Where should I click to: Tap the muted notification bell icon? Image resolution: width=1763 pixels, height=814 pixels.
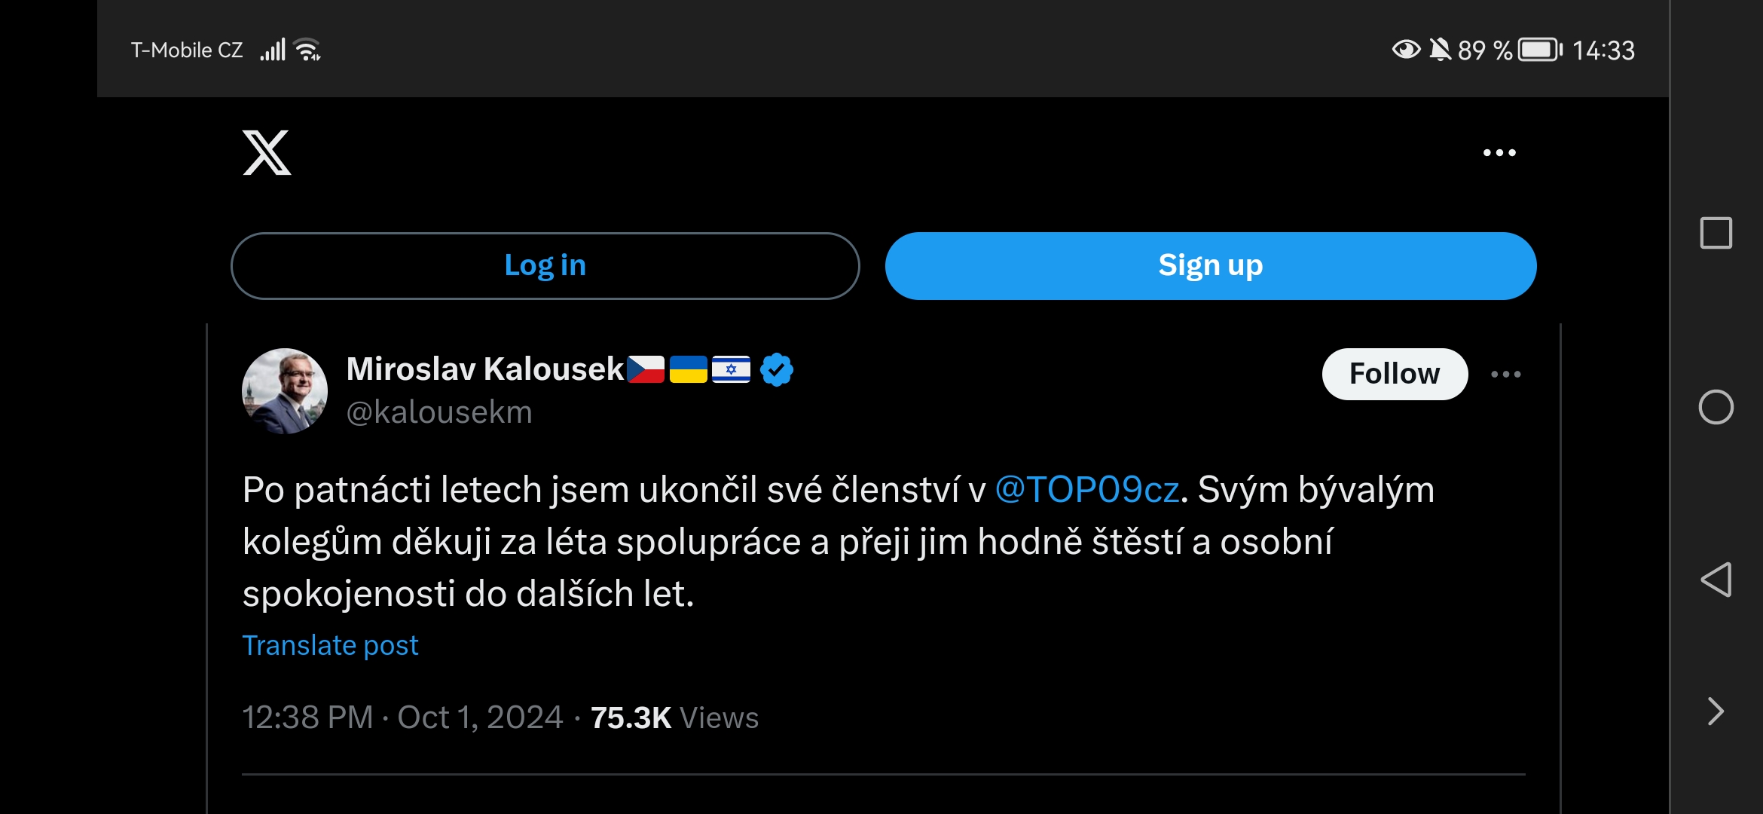coord(1440,50)
